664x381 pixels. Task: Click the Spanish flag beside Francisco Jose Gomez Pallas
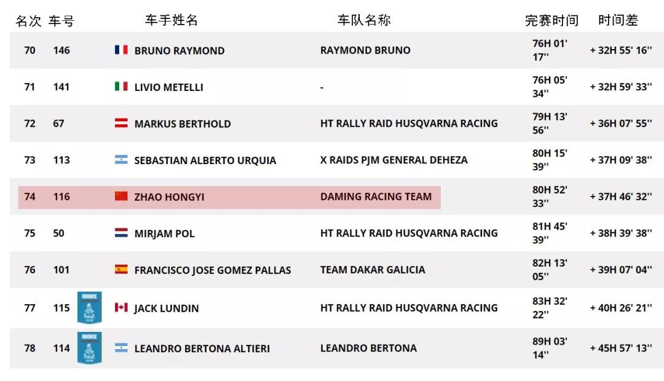coord(121,269)
